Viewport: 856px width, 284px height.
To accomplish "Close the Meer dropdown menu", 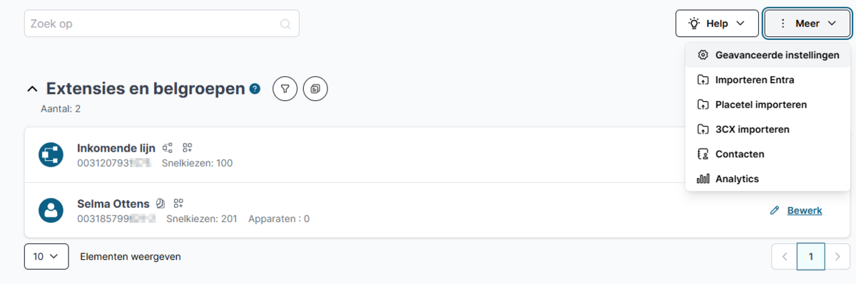I will (x=807, y=23).
